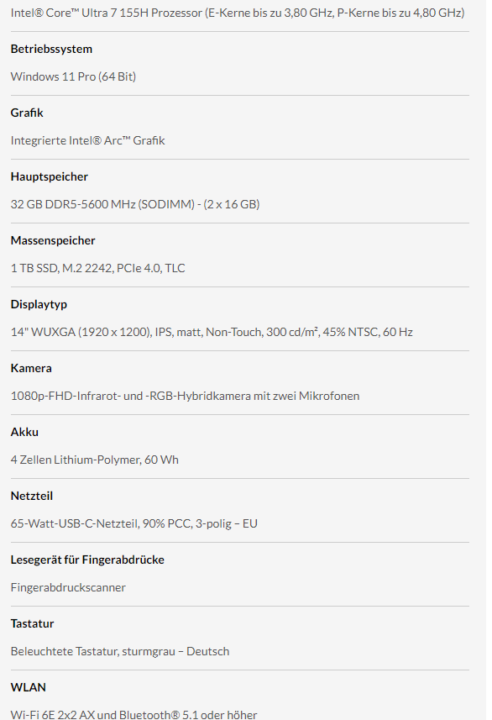Select the Windows 11 Pro (64 Bit) text

coord(73,76)
